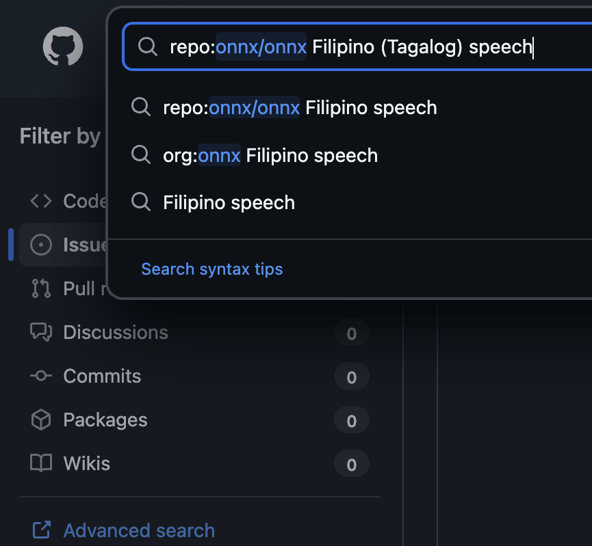Screen dimensions: 592x546
Task: Select suggestion "repo:onnx/onnx Filipino speech"
Action: click(300, 107)
